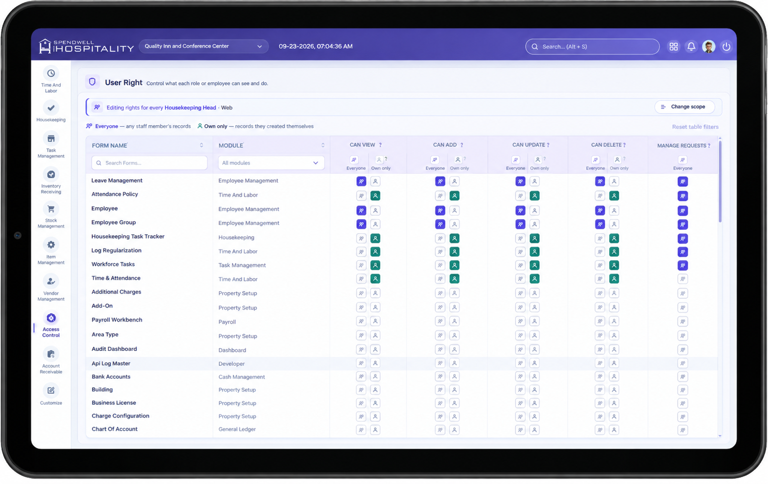
Task: Click the General Ledger module cell
Action: tap(237, 429)
